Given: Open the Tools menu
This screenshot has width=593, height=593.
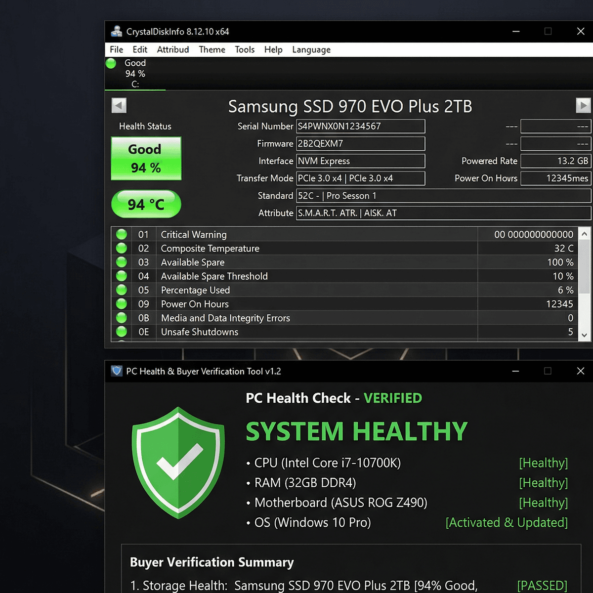Looking at the screenshot, I should (245, 49).
